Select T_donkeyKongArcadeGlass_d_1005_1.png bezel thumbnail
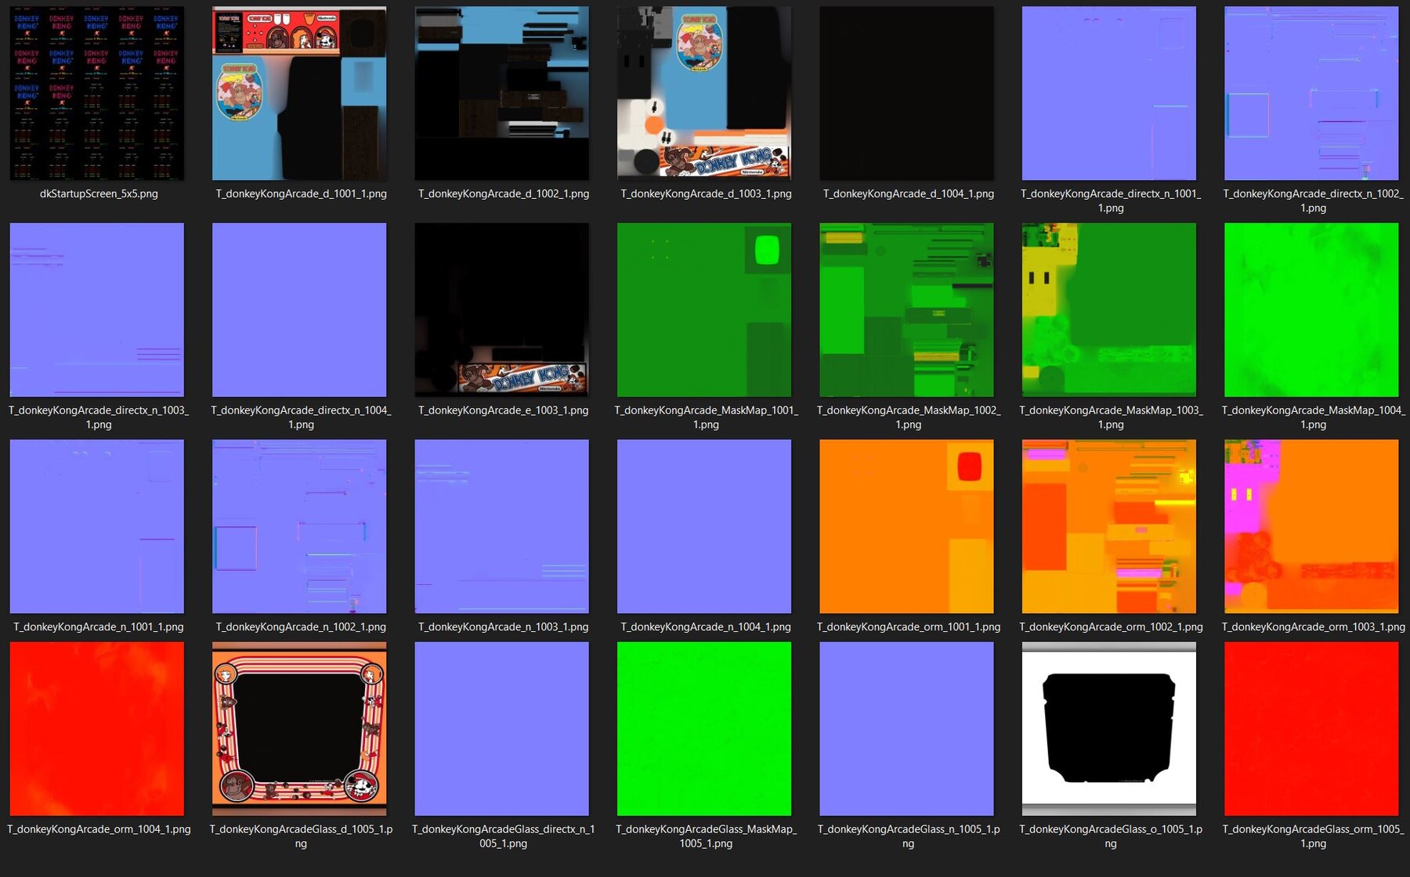This screenshot has width=1410, height=877. [x=299, y=729]
